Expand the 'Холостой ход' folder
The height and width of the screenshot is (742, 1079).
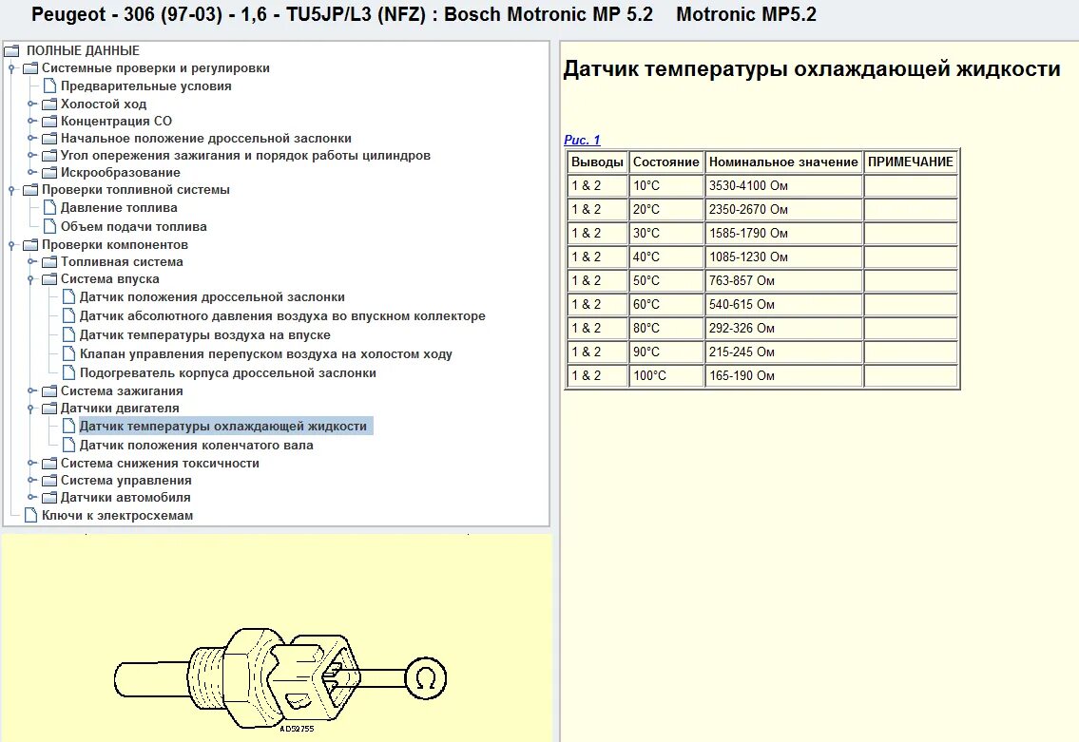tap(31, 104)
